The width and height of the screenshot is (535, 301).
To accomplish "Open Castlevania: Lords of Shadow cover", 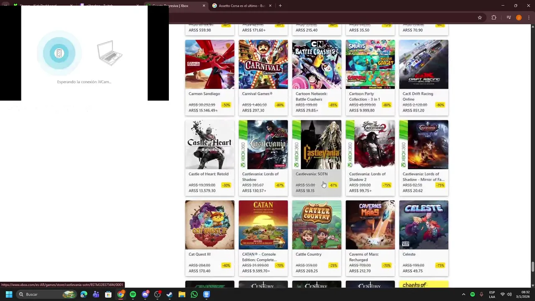I will pos(263,145).
